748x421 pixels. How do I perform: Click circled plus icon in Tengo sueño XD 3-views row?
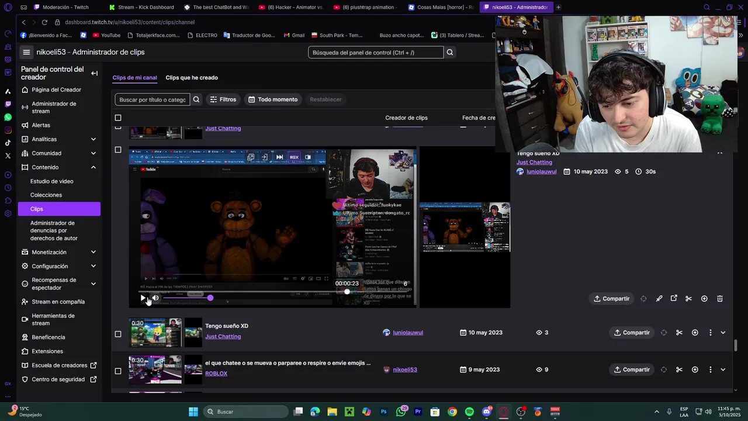695,333
